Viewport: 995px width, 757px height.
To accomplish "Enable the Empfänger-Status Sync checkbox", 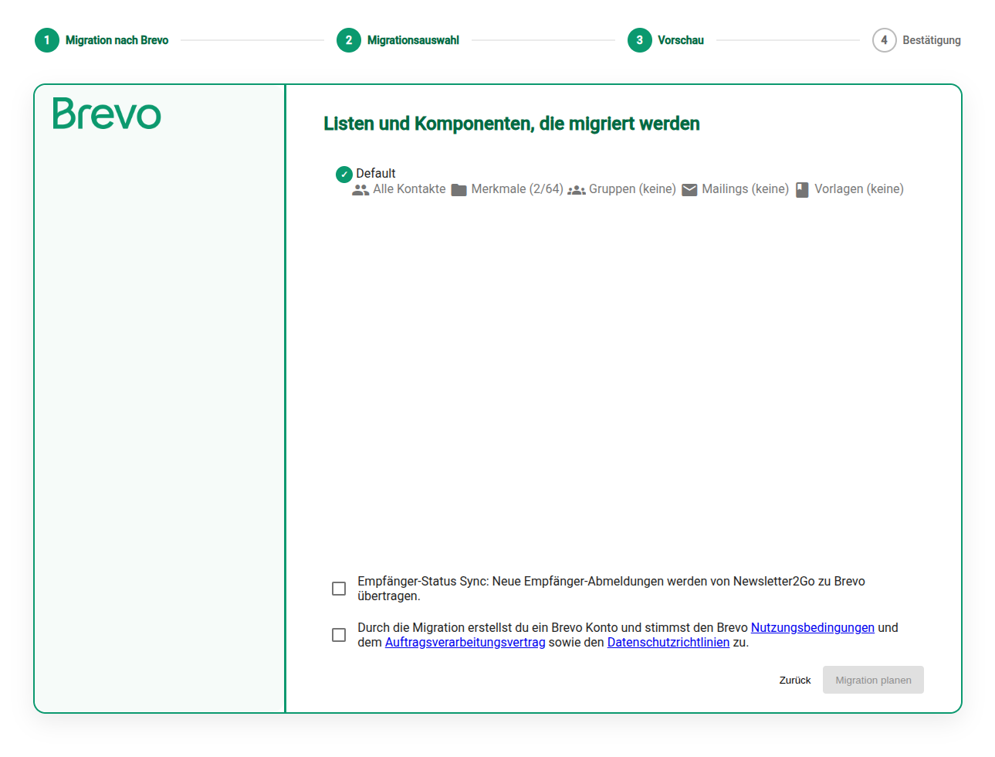I will 339,589.
